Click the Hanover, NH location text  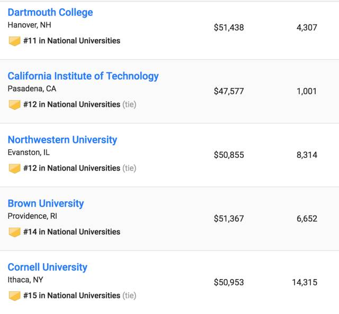(x=30, y=25)
